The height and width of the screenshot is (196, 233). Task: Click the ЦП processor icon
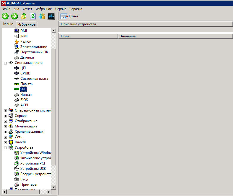pyautogui.click(x=17, y=68)
